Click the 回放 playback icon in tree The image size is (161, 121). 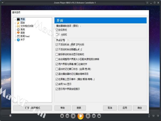point(18,23)
